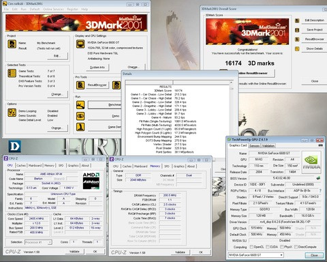This screenshot has width=327, height=262.
Task: Click the Benchmark run icon
Action: click(x=80, y=105)
